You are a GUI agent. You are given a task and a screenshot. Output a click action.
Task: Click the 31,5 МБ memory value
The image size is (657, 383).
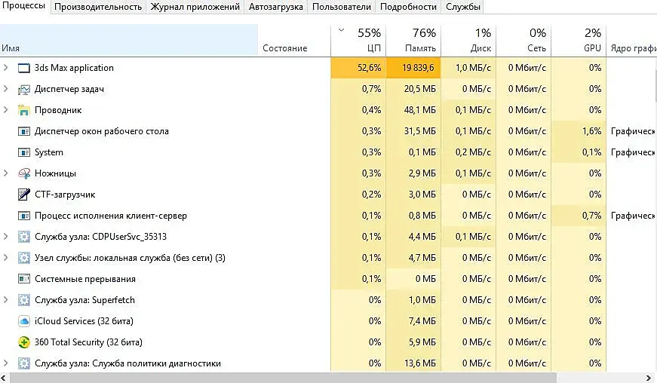(x=420, y=131)
